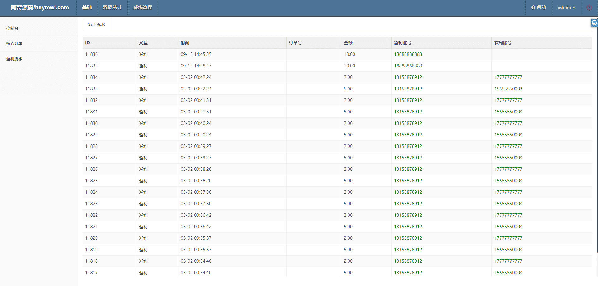Screen dimensions: 598x286
Task: Open 持仓订单 in the sidebar
Action: tap(14, 43)
